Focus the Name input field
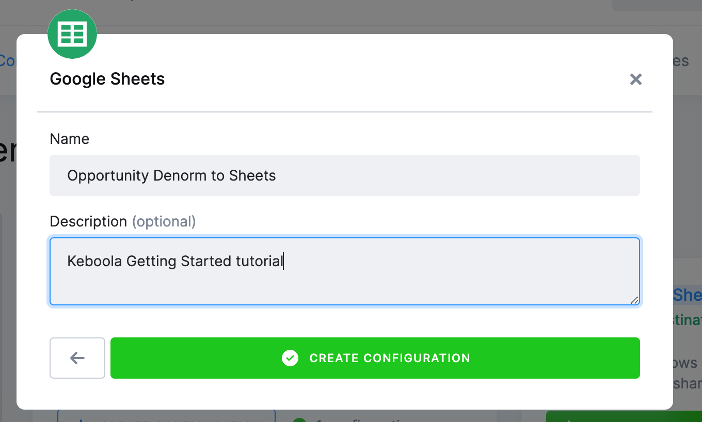This screenshot has height=422, width=702. tap(345, 175)
